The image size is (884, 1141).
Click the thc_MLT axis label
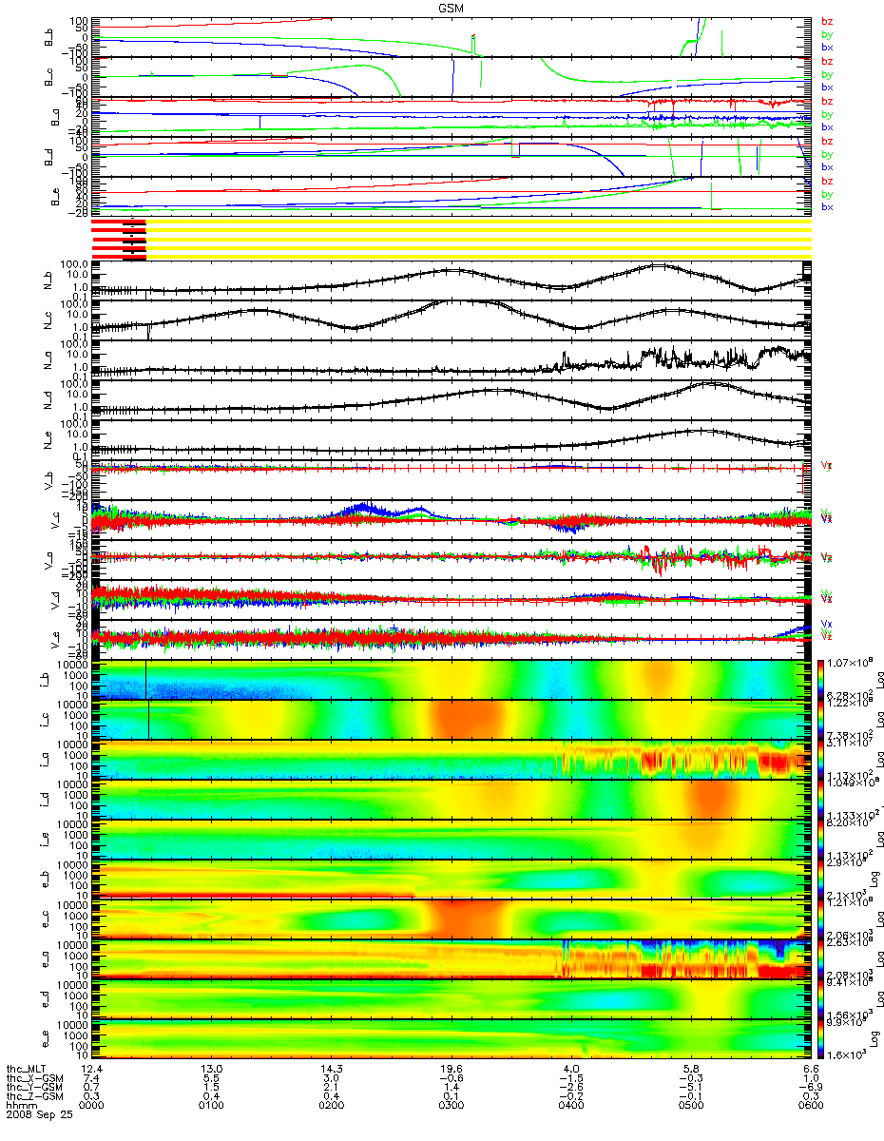(25, 1069)
